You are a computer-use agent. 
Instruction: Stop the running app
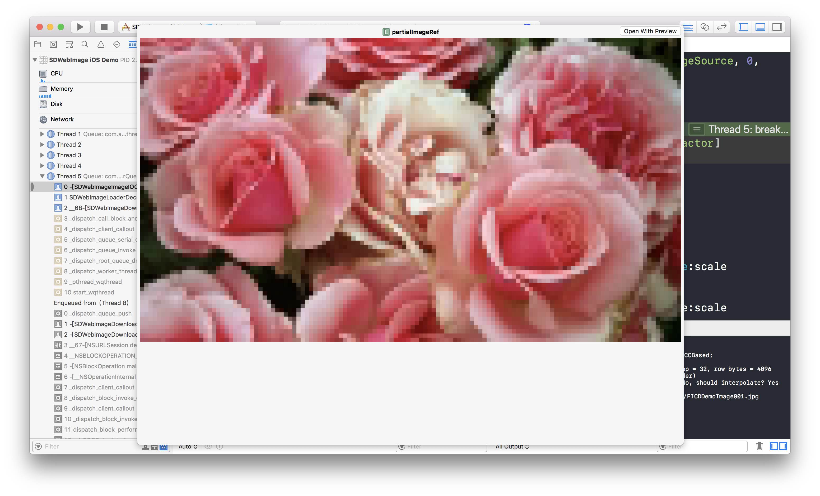click(104, 27)
